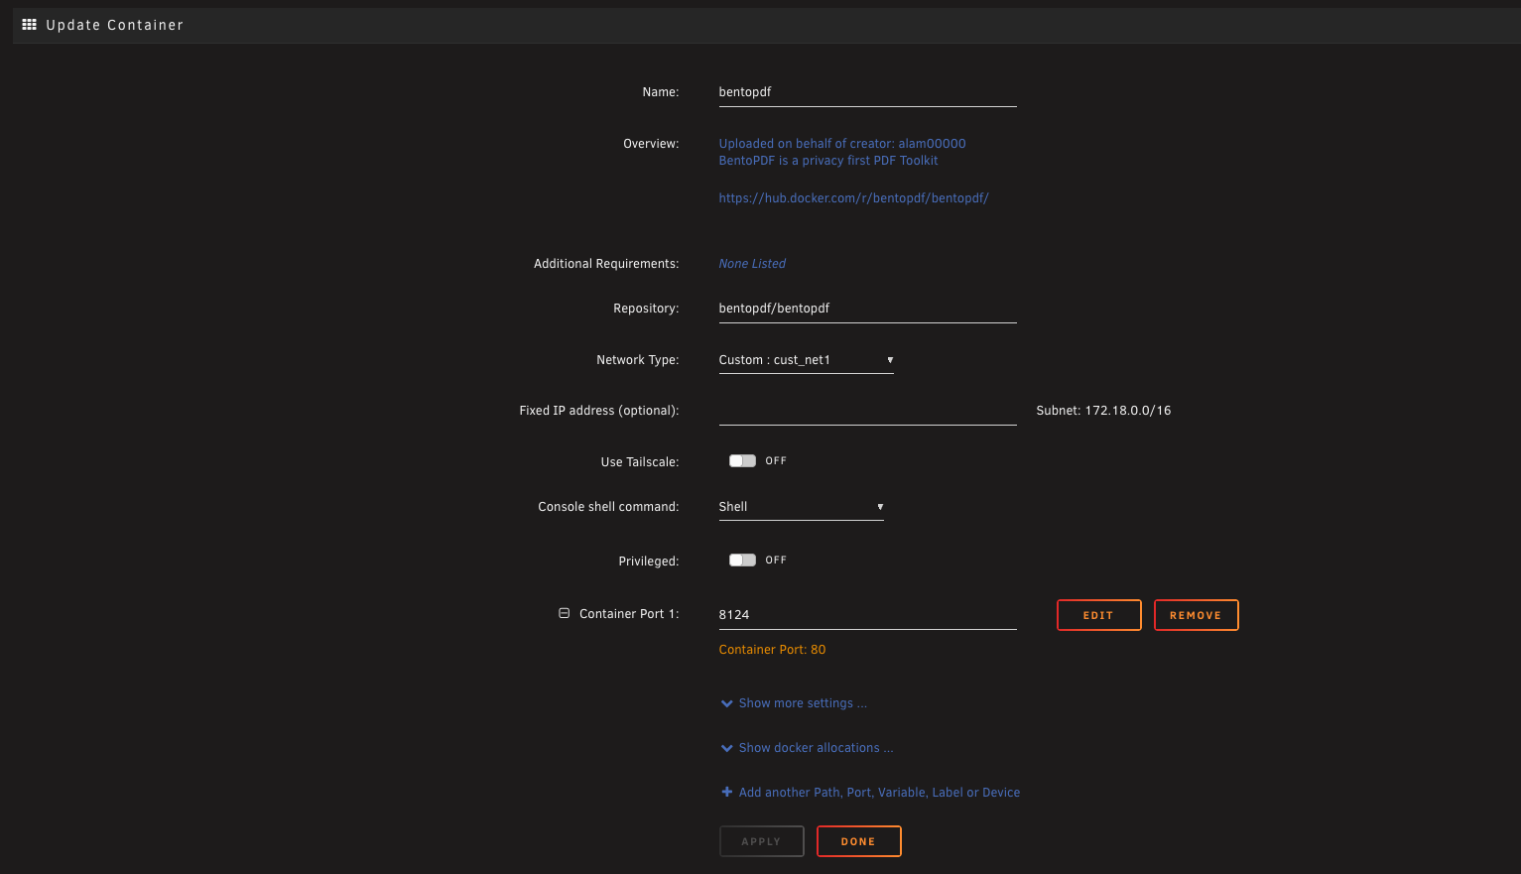This screenshot has width=1521, height=874.
Task: Enable the Privileged switch
Action: tap(742, 561)
